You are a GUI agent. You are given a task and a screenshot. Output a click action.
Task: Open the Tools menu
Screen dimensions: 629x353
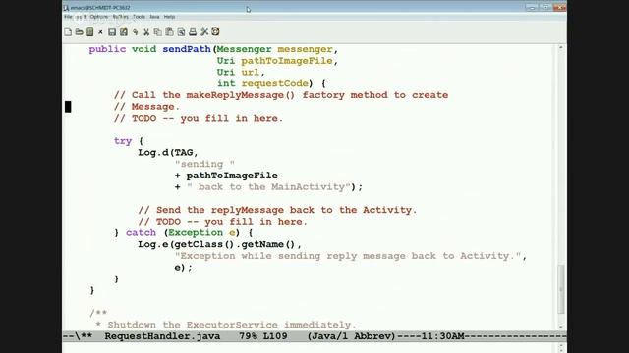pyautogui.click(x=139, y=17)
